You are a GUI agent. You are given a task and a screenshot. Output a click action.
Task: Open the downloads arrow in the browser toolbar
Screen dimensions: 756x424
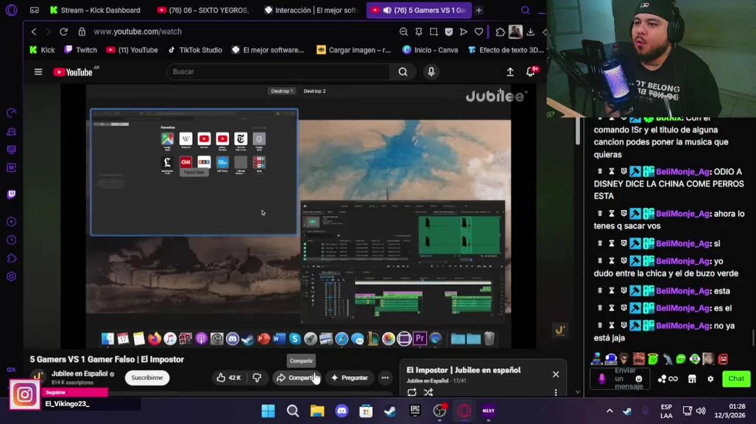coord(530,32)
